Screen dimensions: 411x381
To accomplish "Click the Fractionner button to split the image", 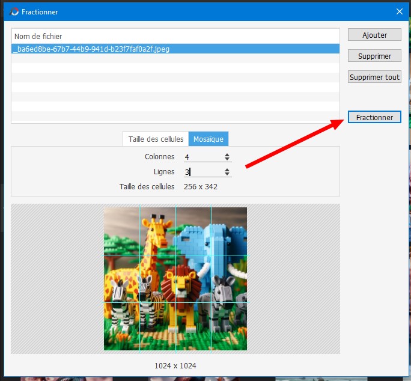I will point(374,117).
